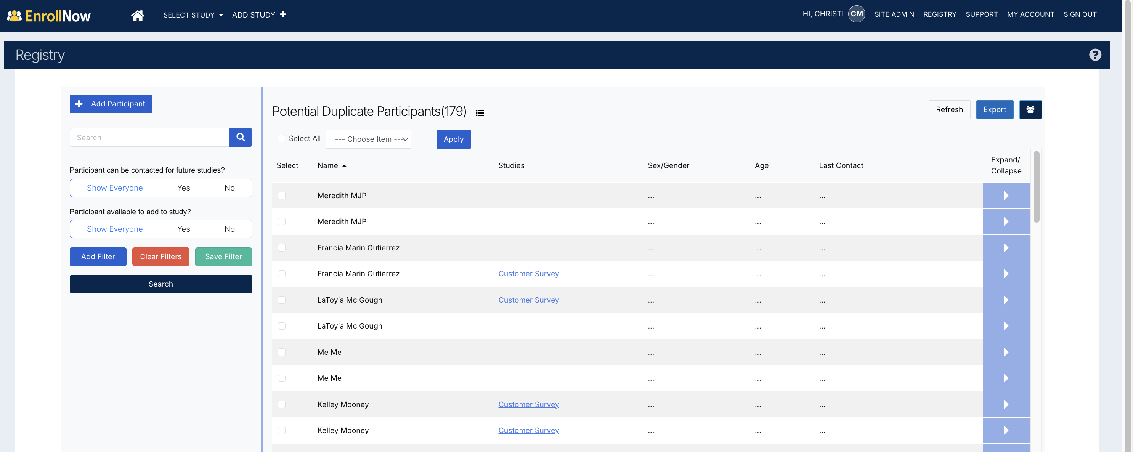Check LaToyia Mc Gough row with Customer Survey

coord(282,300)
